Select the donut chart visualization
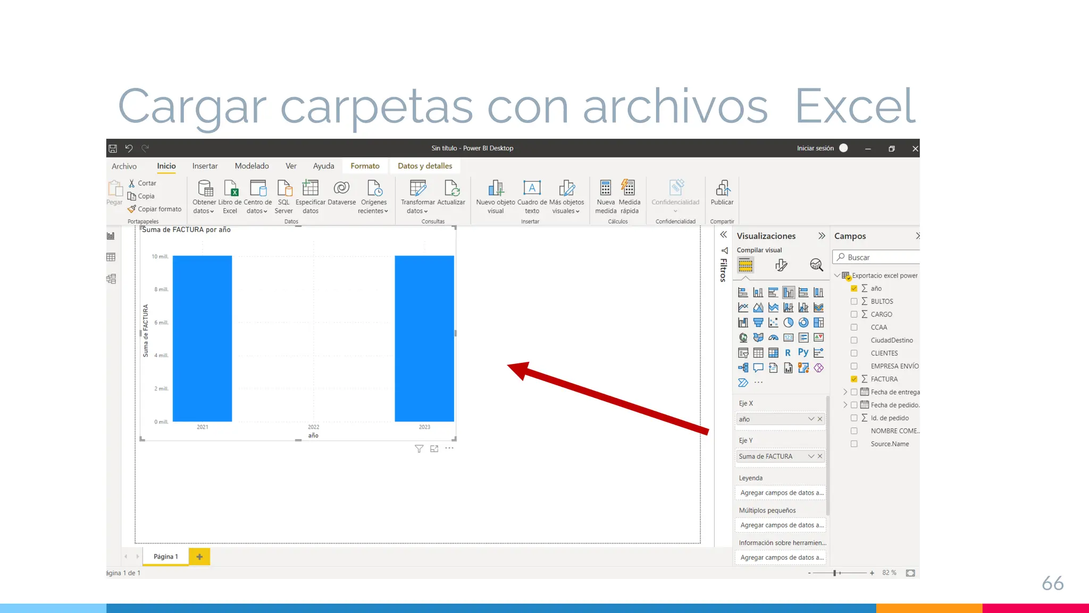Screen dimensions: 1089x613 coord(803,322)
